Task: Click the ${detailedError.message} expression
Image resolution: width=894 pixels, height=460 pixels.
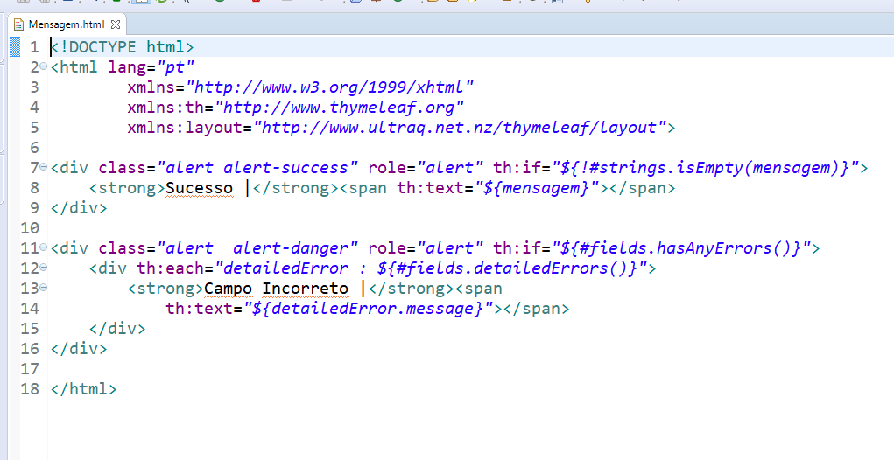Action: point(368,309)
